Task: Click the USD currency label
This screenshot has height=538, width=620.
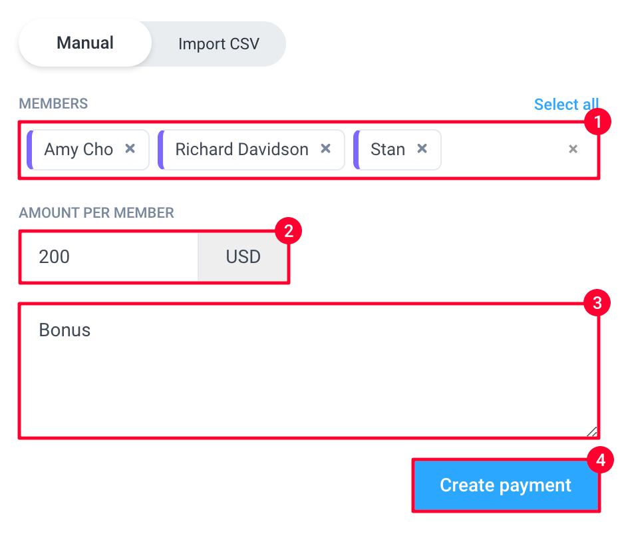Action: [x=243, y=256]
